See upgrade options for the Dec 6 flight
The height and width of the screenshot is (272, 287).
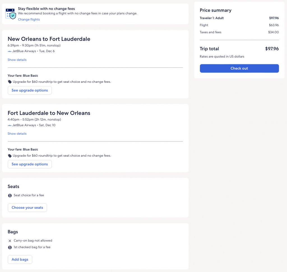pos(30,90)
